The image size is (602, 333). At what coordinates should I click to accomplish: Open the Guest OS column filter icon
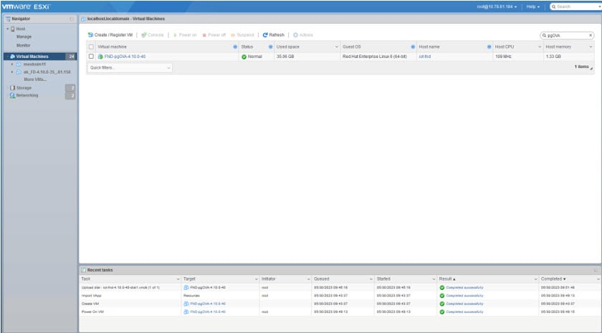click(x=413, y=47)
